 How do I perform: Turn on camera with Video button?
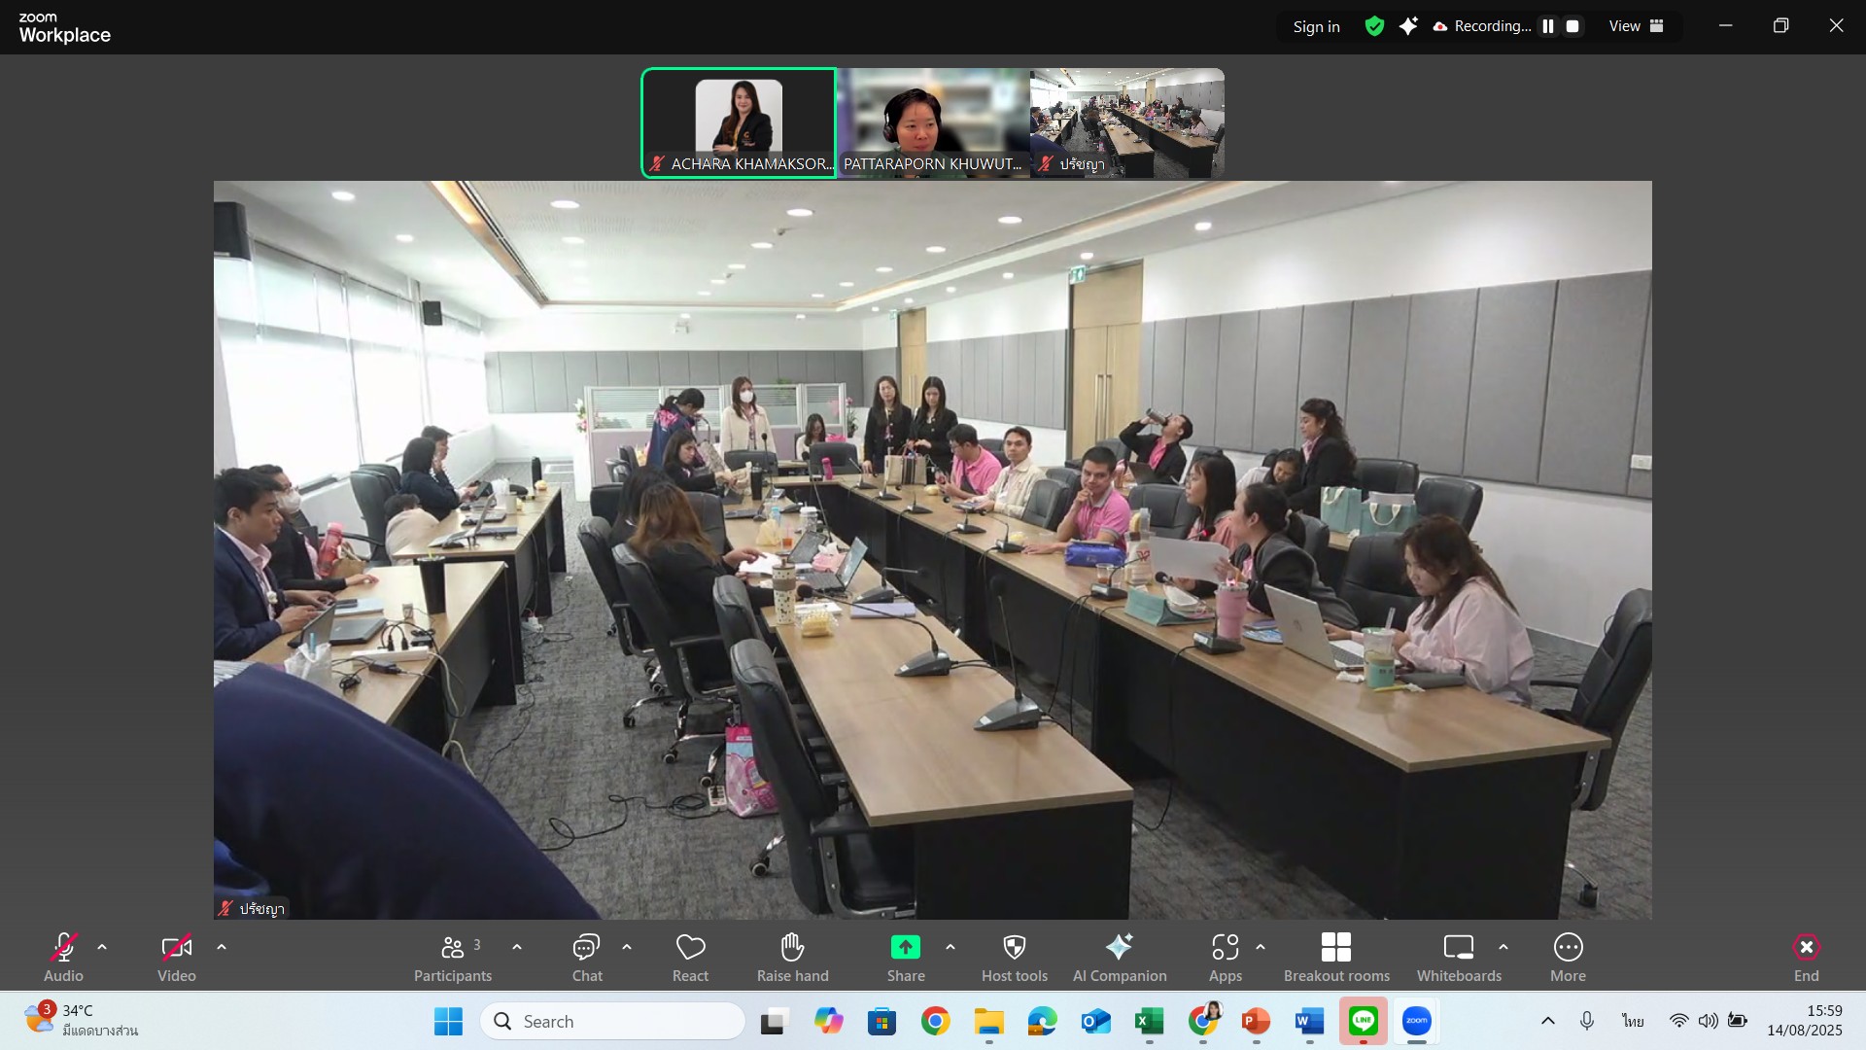176,948
